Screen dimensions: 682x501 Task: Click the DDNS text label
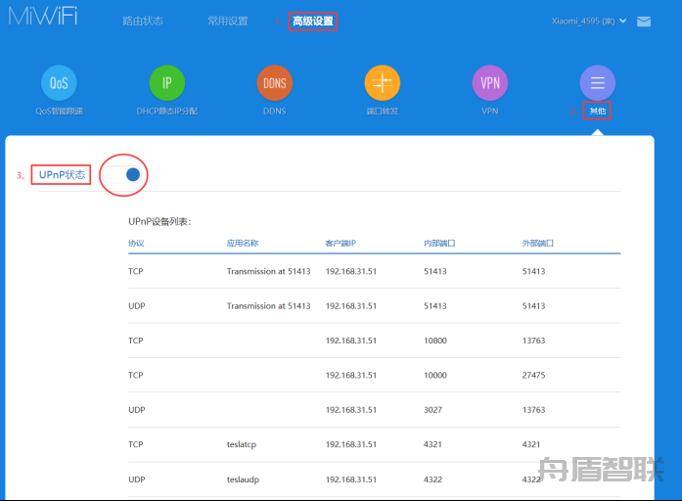(274, 112)
